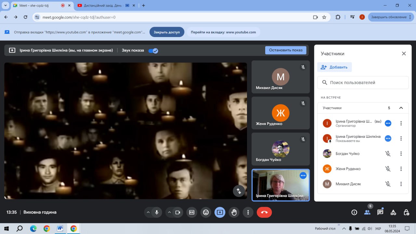Toggle captions with the CC button
This screenshot has height=234, width=416.
pos(192,212)
